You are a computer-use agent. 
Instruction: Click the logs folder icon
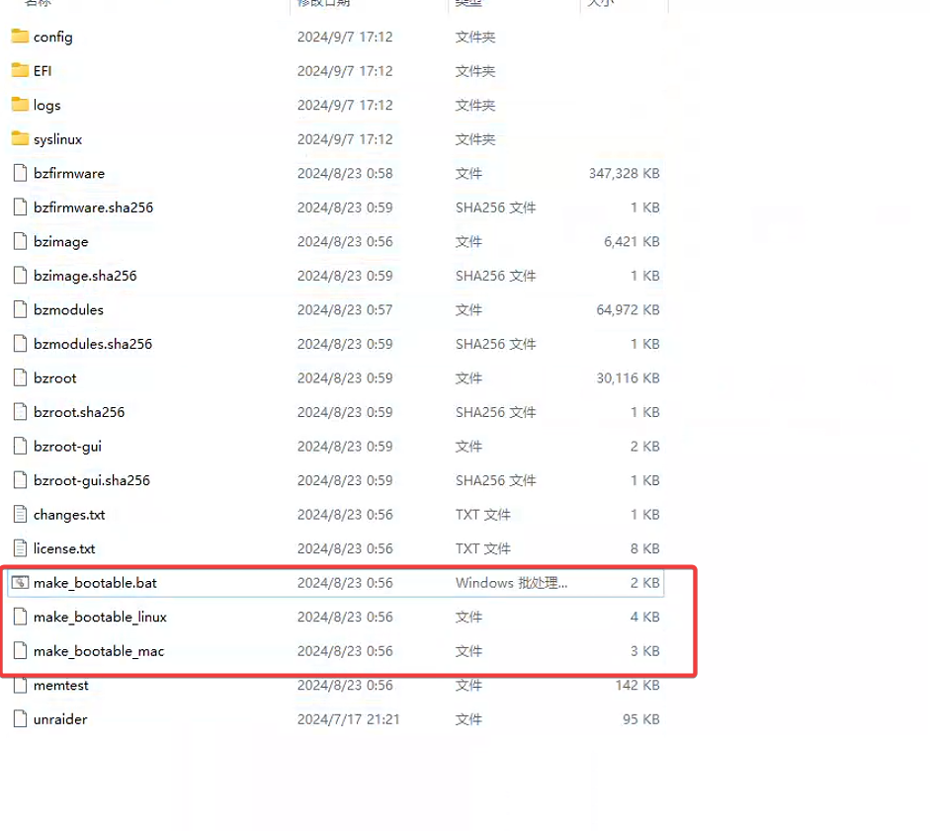tap(20, 105)
